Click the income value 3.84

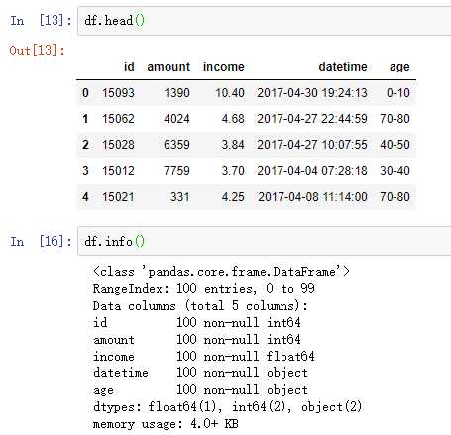pos(233,145)
